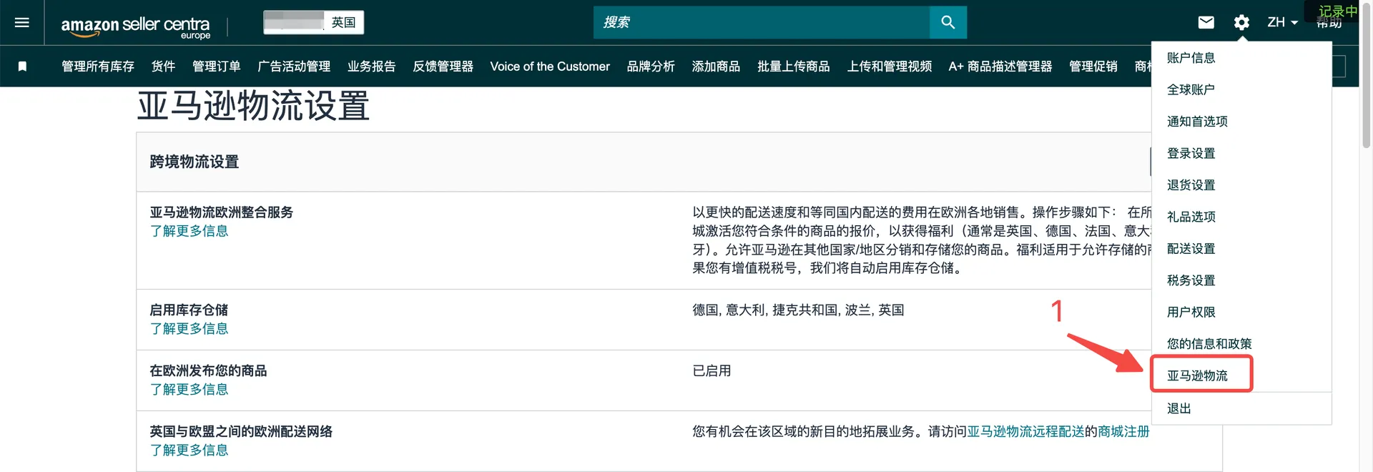Open the mail messages icon
The width and height of the screenshot is (1373, 472).
(x=1206, y=22)
